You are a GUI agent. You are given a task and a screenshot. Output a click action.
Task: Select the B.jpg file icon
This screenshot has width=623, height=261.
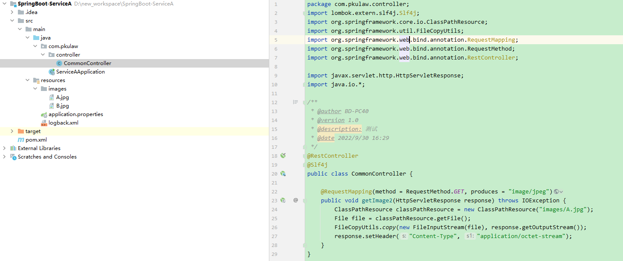point(52,106)
